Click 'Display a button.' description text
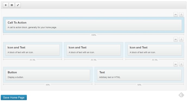The height and width of the screenshot is (101, 188). [15, 77]
